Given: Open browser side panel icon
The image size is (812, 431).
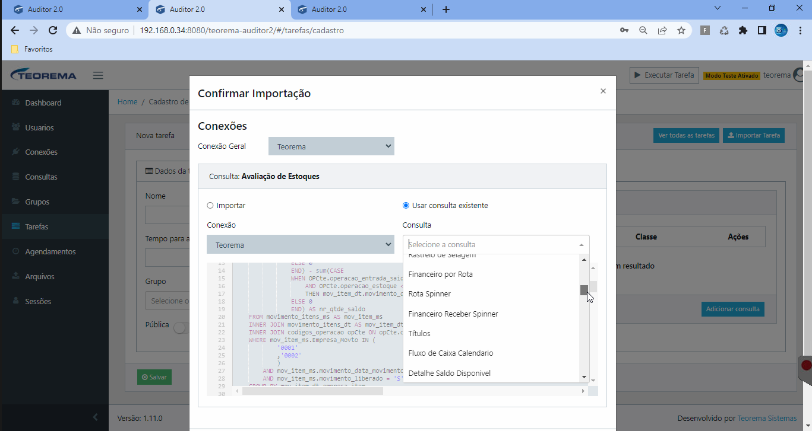Looking at the screenshot, I should tap(762, 30).
